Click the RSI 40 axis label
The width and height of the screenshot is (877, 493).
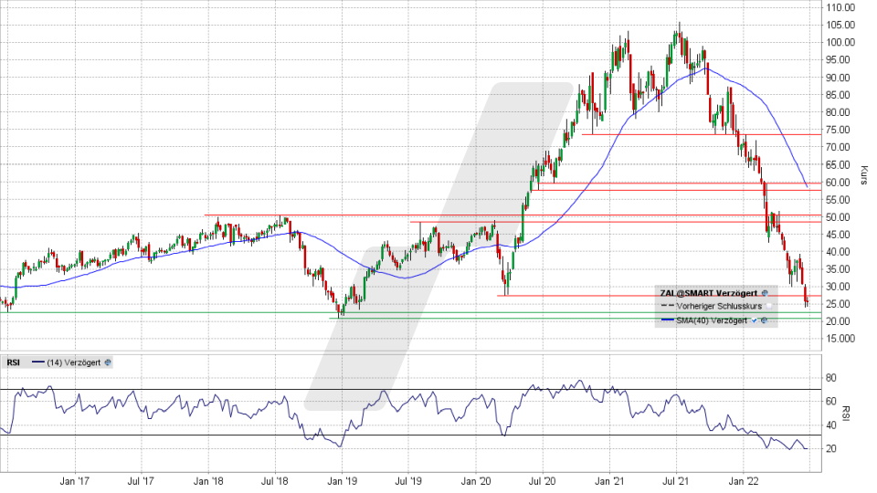point(831,425)
